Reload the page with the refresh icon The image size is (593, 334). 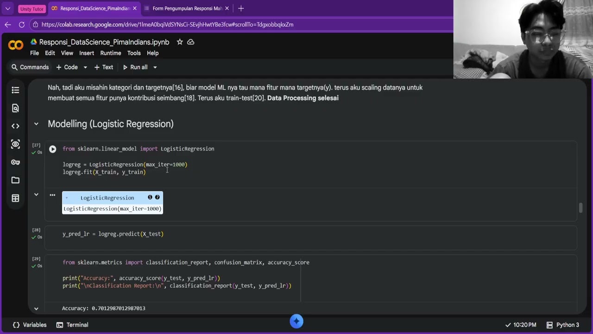22,25
